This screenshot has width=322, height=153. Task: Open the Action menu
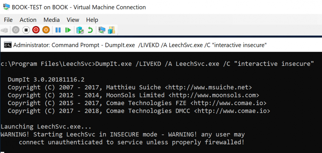pyautogui.click(x=28, y=20)
